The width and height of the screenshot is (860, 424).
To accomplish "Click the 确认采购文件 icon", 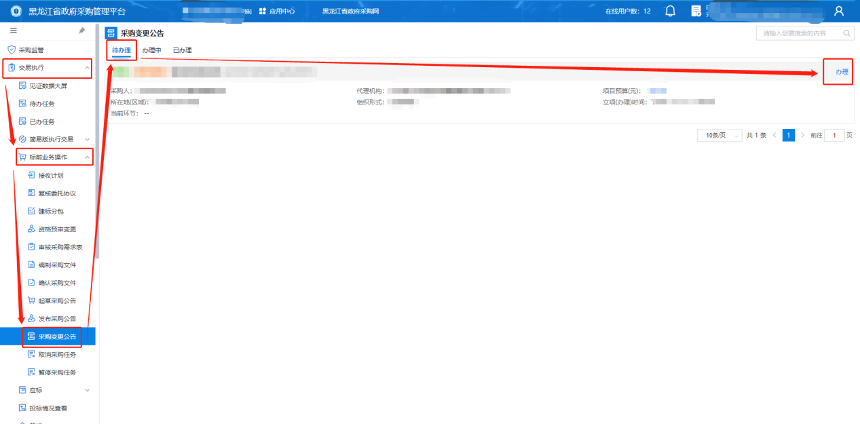I will point(31,282).
